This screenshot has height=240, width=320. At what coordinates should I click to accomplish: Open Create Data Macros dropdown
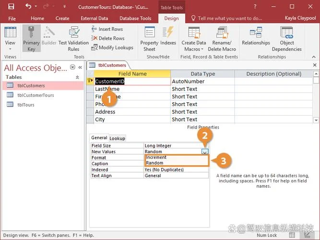(x=194, y=39)
